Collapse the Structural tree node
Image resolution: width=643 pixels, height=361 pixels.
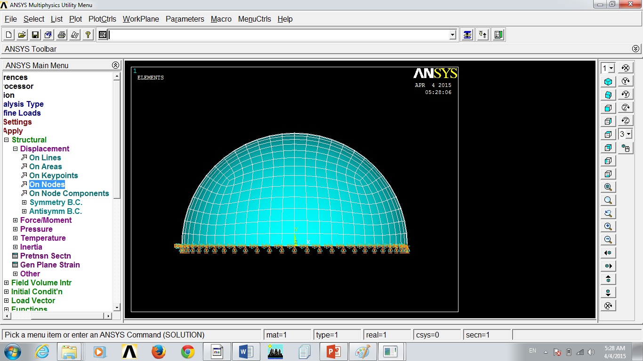(x=7, y=140)
